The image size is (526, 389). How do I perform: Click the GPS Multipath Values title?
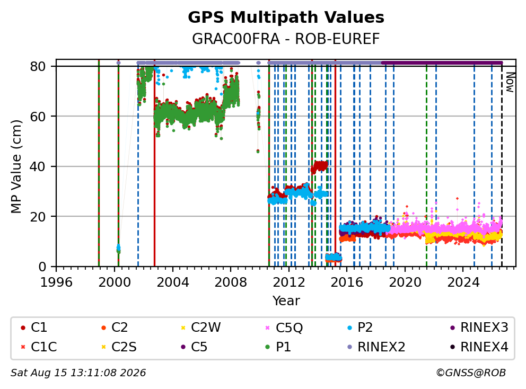point(286,17)
